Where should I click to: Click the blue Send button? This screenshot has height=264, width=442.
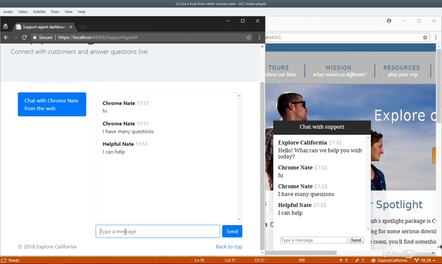[x=232, y=231]
